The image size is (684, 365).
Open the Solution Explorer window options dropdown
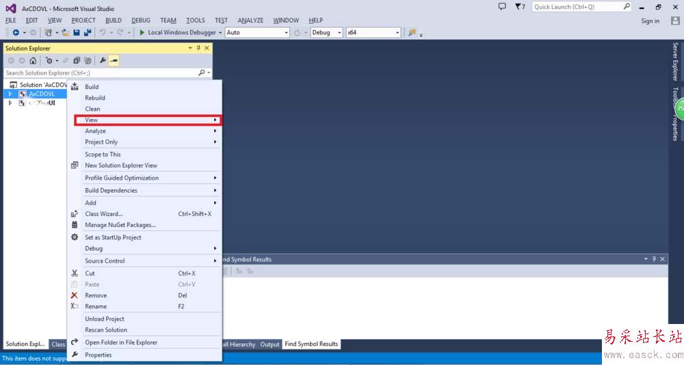coord(190,48)
